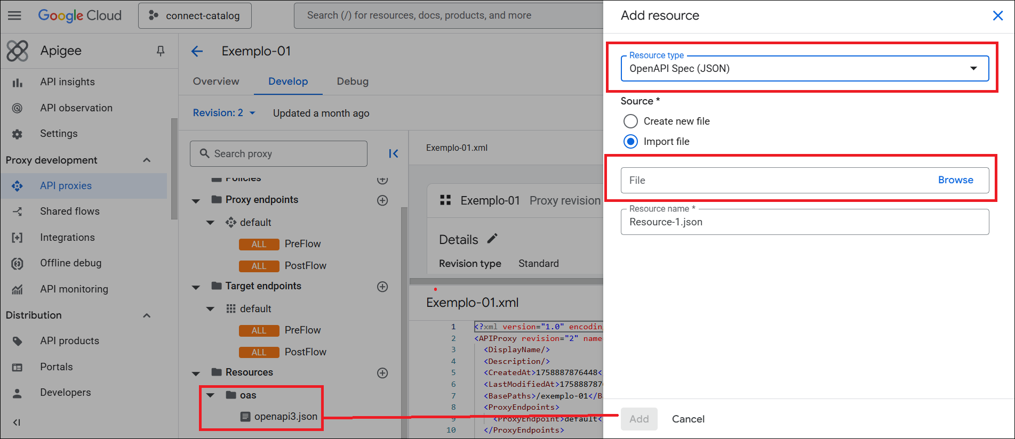Open the hamburger navigation menu
Screen dimensions: 1015x439
point(15,15)
